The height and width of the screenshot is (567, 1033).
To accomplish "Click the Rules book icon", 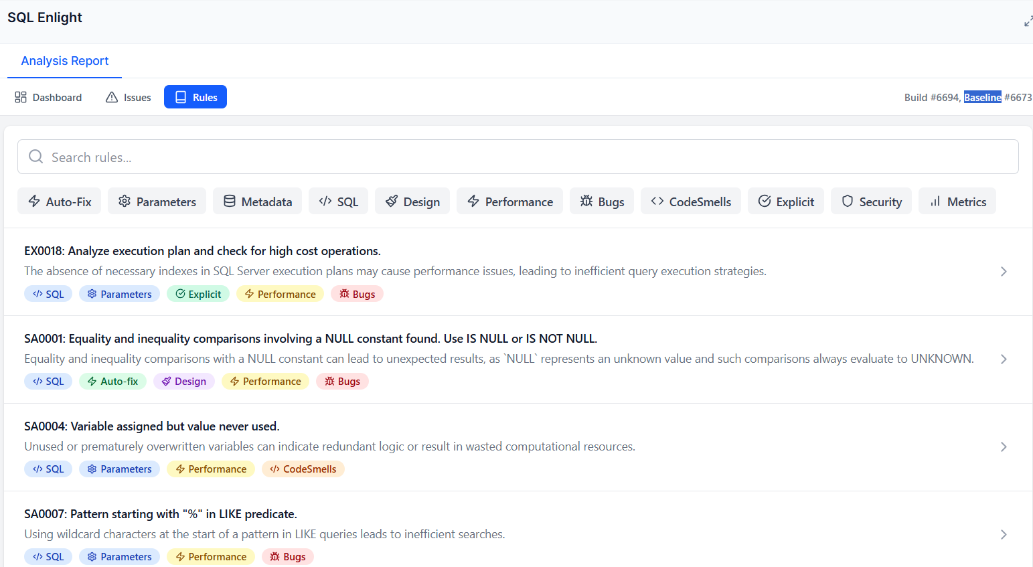I will pos(181,97).
